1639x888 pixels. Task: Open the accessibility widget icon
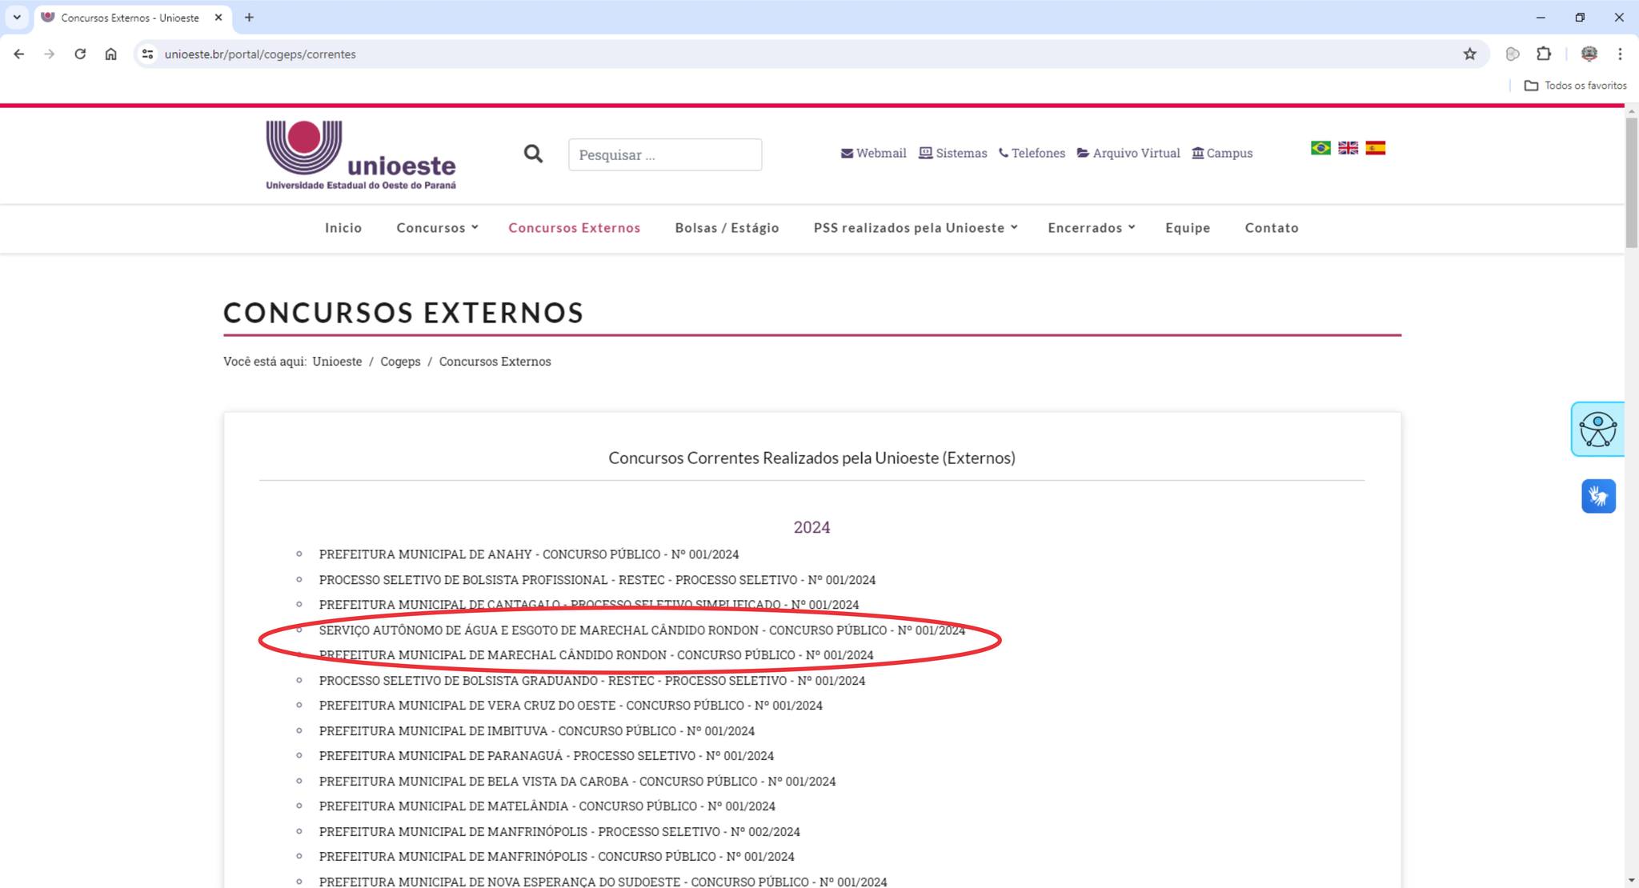pyautogui.click(x=1597, y=430)
